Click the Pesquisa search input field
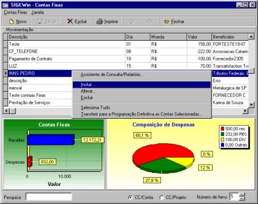258x204 pixels. coord(49,197)
